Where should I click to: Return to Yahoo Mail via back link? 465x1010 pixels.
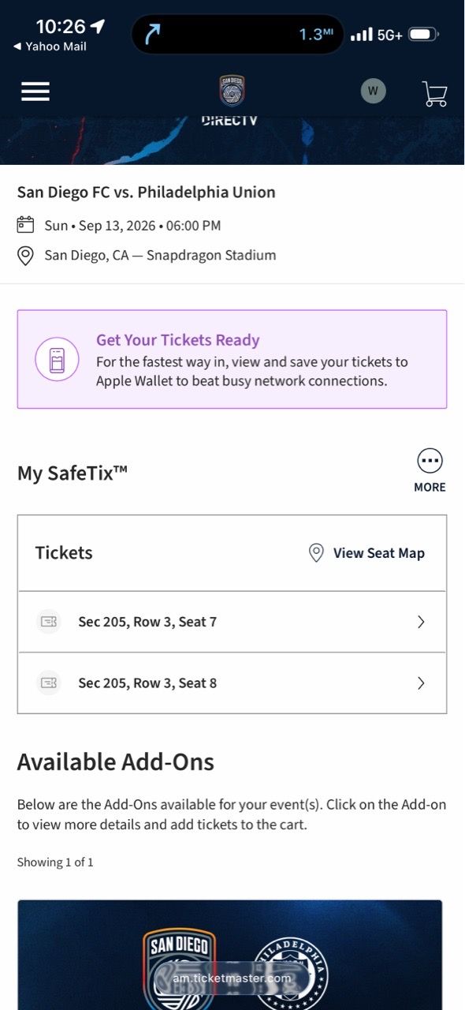point(50,47)
